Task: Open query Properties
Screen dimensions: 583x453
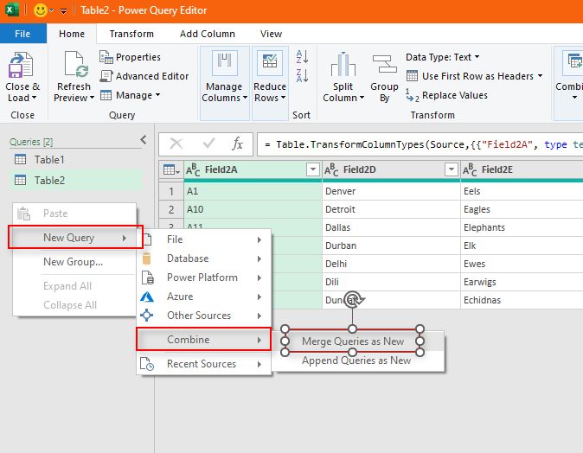Action: coord(130,57)
